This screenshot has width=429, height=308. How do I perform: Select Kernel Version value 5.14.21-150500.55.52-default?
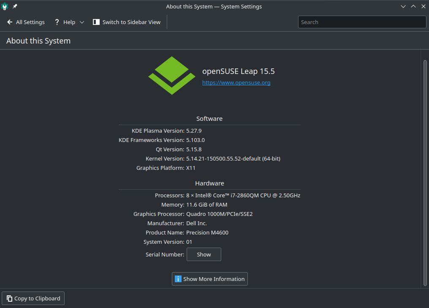pyautogui.click(x=234, y=158)
